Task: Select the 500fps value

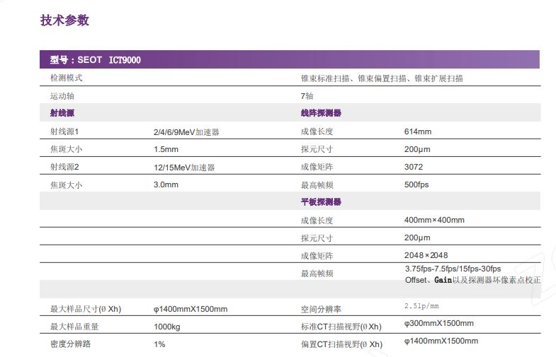Action: [416, 185]
